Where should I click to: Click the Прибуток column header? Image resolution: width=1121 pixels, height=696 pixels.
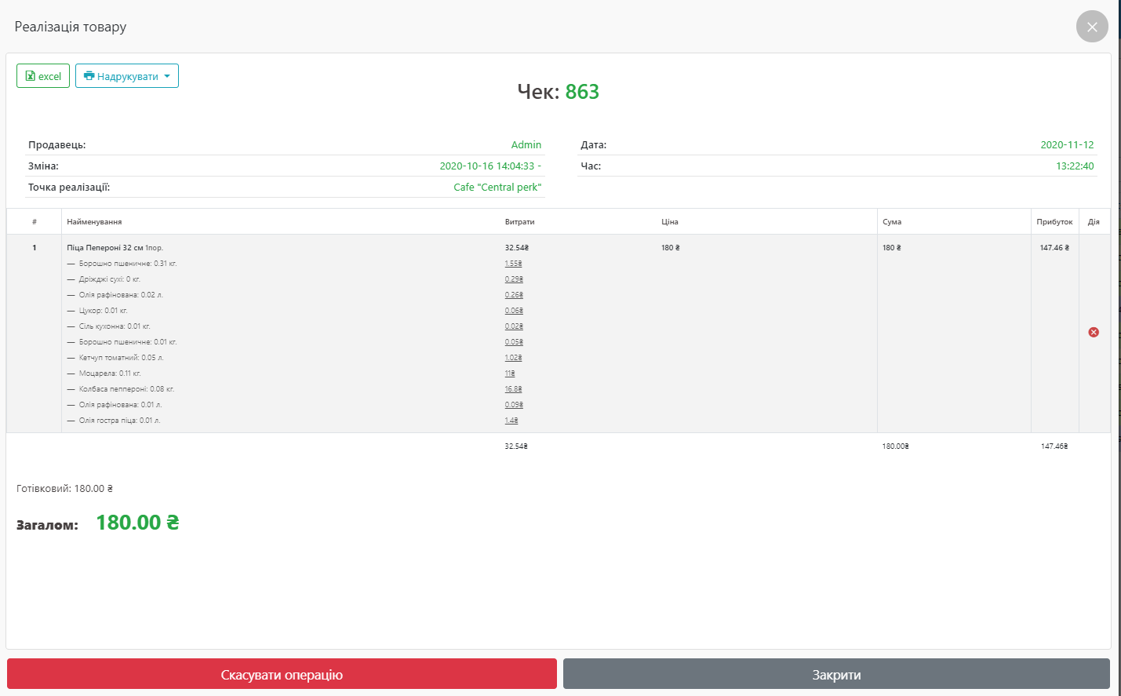click(1054, 222)
